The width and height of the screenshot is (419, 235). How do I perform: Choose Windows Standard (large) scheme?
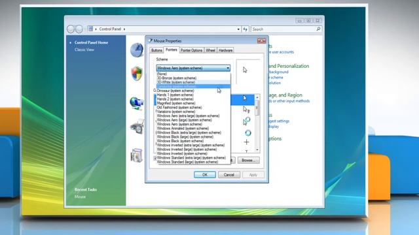coord(193,162)
